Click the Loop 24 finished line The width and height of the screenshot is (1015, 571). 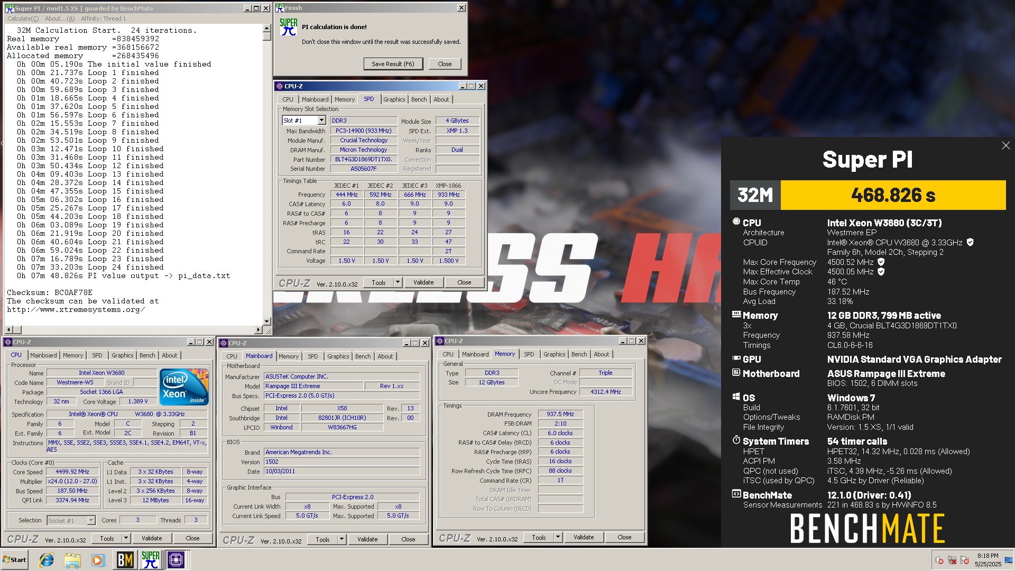point(90,267)
